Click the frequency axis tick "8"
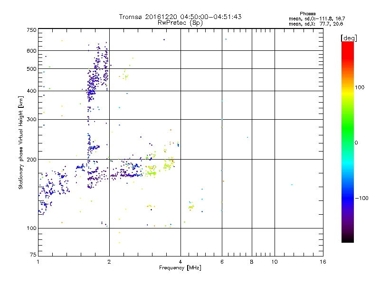The width and height of the screenshot is (380, 285). point(252,262)
